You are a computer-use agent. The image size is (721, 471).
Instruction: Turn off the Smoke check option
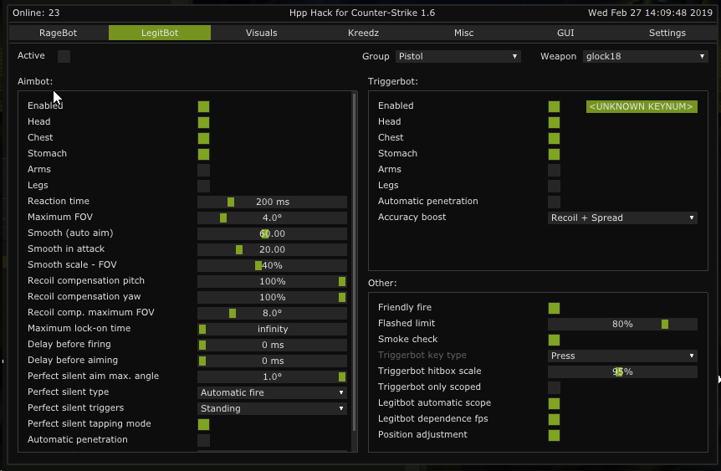click(554, 340)
